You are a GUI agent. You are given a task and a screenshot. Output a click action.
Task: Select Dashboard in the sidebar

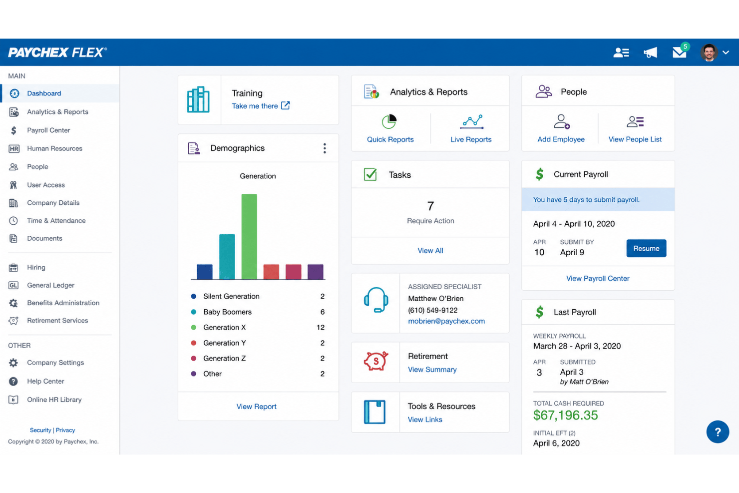point(60,93)
